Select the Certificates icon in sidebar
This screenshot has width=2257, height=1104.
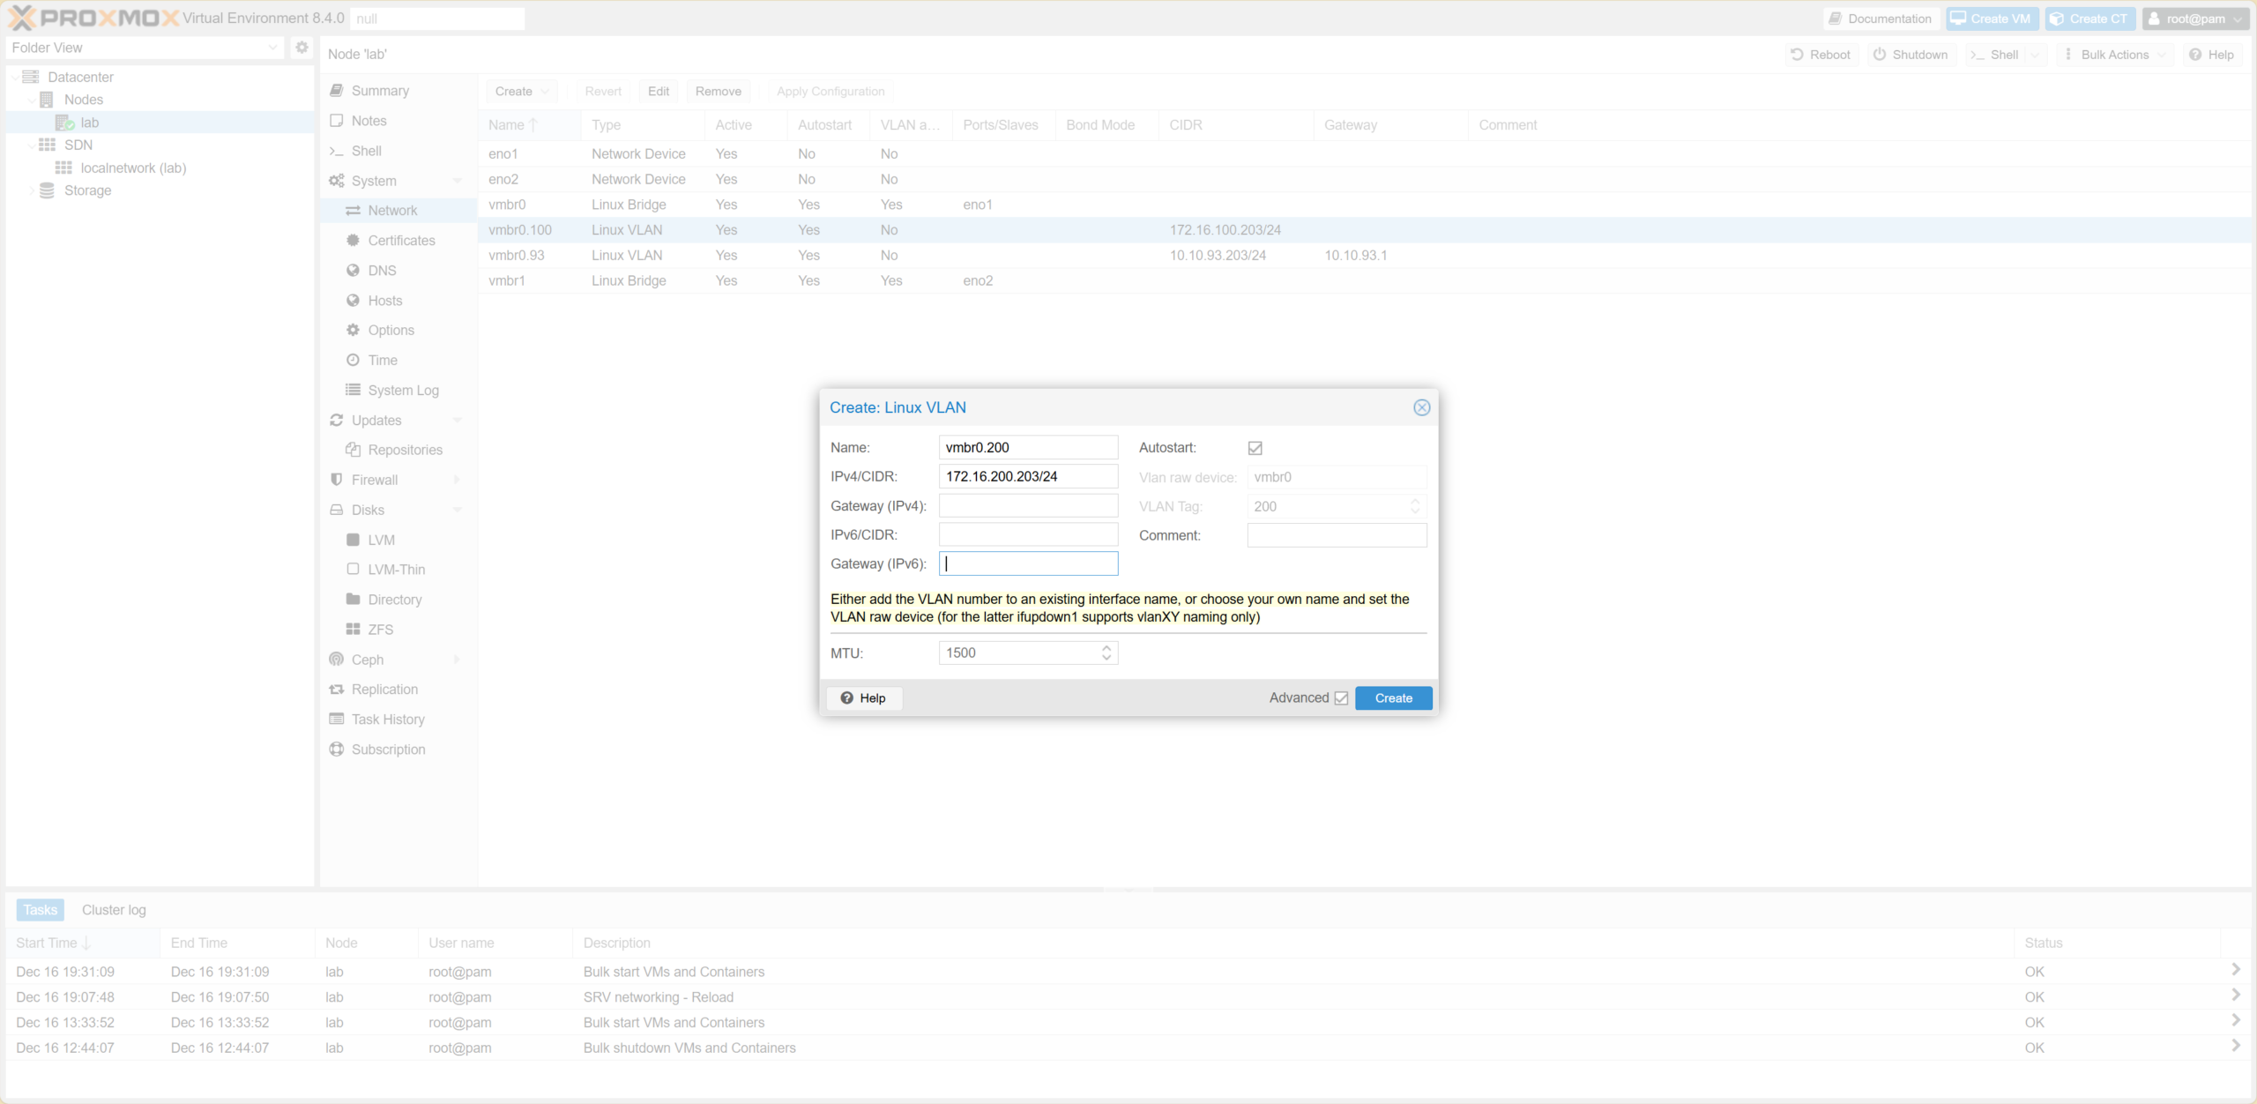click(x=352, y=240)
